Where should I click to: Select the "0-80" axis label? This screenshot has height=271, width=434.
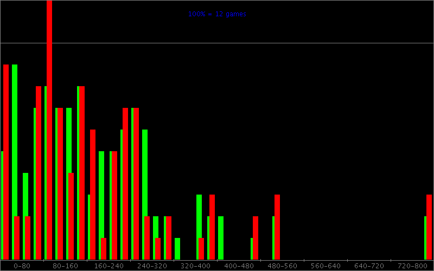point(22,266)
